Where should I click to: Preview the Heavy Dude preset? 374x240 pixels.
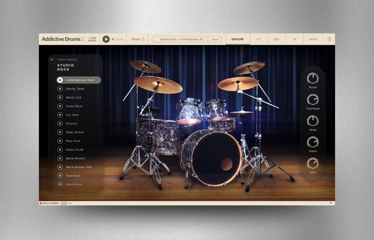pos(60,150)
